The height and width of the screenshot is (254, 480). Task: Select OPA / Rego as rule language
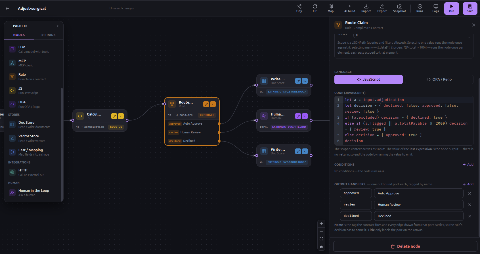439,79
